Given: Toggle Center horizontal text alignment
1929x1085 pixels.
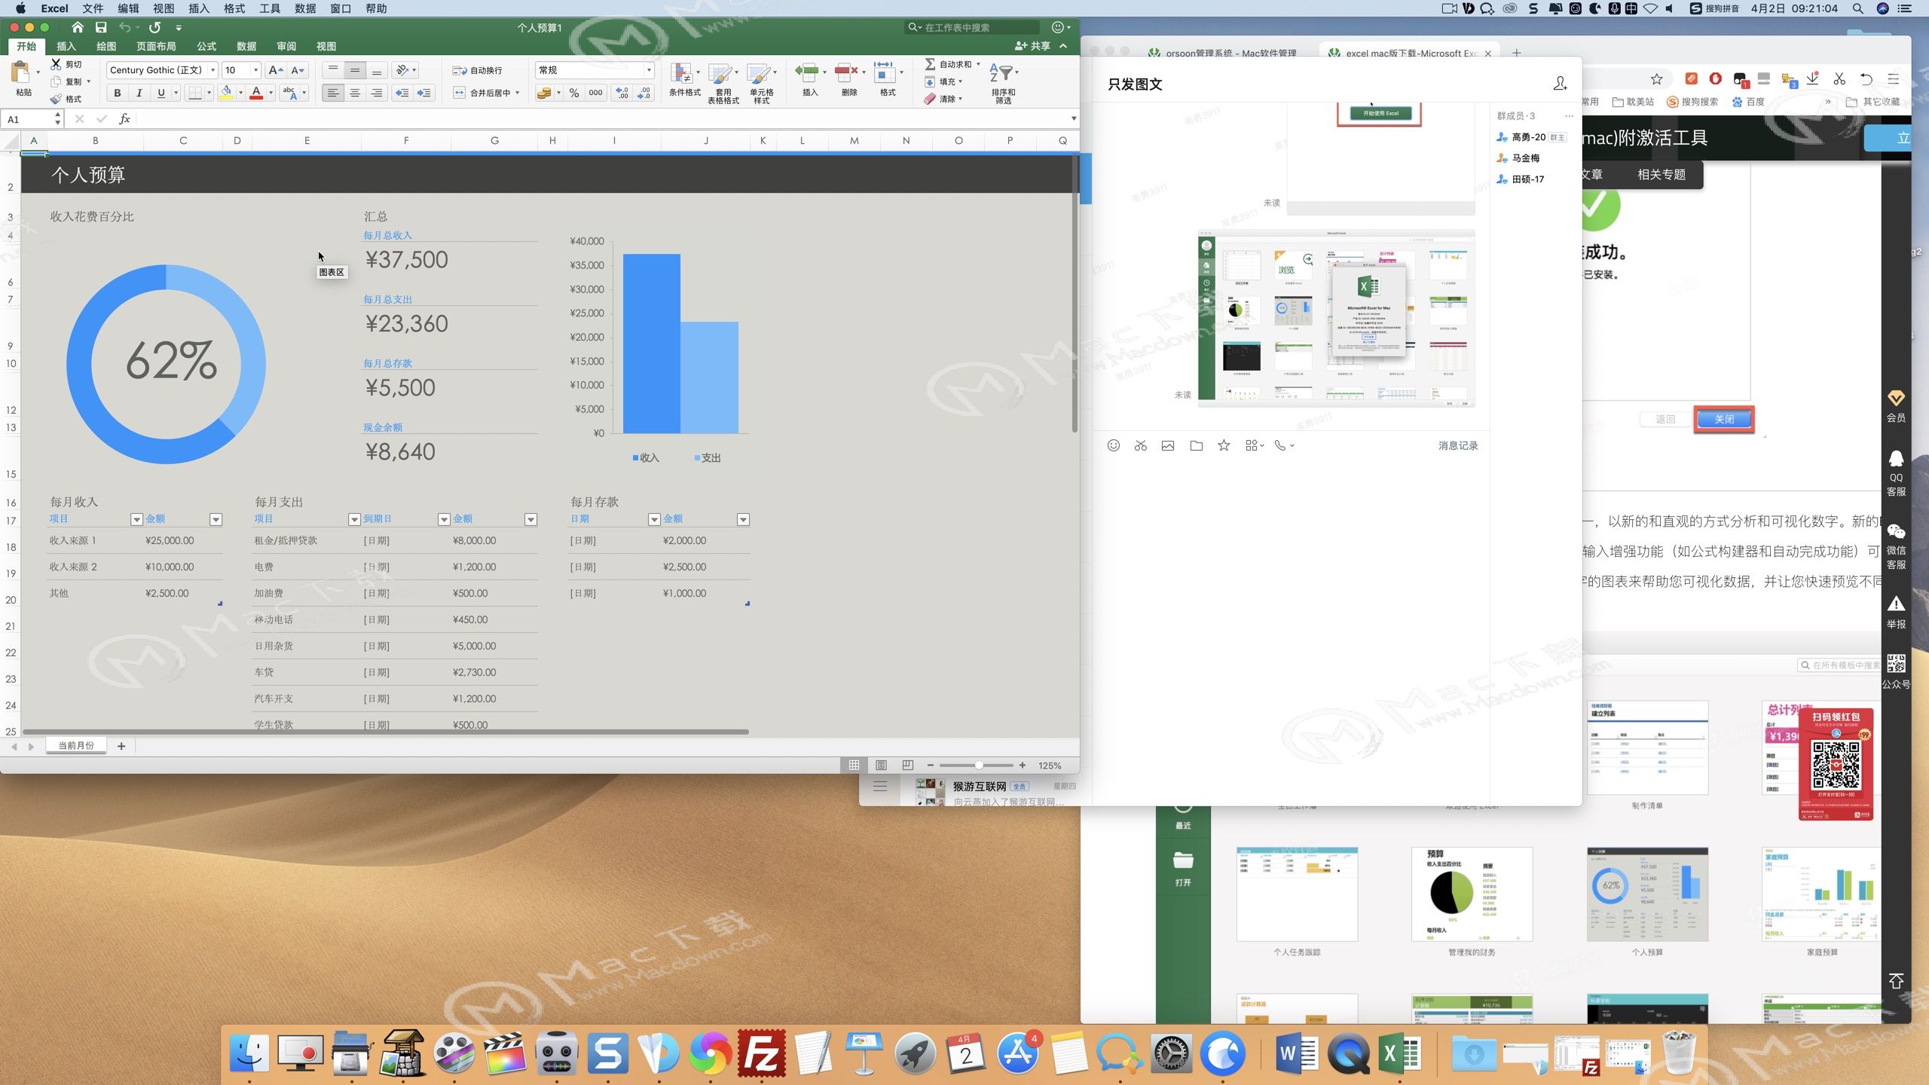Looking at the screenshot, I should click(x=354, y=93).
